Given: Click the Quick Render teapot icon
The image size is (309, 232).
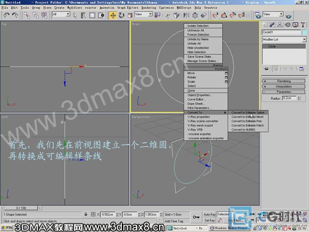Looking at the screenshot, I should click(x=289, y=16).
